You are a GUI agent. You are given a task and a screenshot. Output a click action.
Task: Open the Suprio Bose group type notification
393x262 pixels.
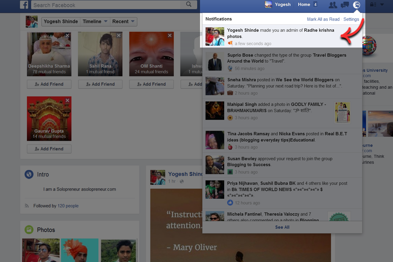[x=282, y=62]
